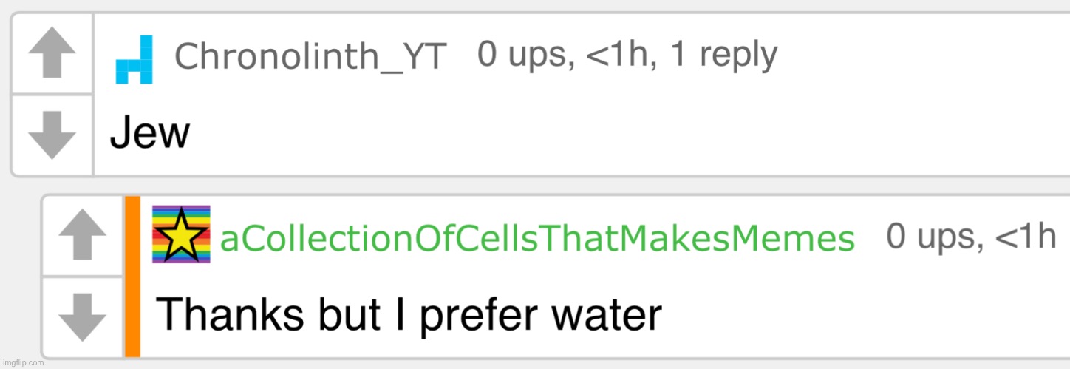Open the imgflip.com watermark link
The image size is (1070, 369).
(x=22, y=363)
